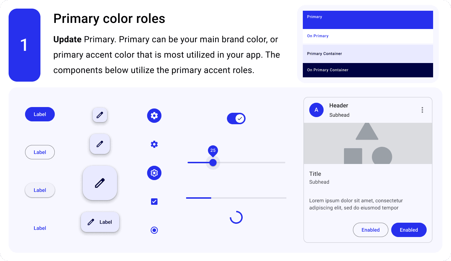Click the outlined gear icon button
This screenshot has height=261, width=451.
[154, 173]
